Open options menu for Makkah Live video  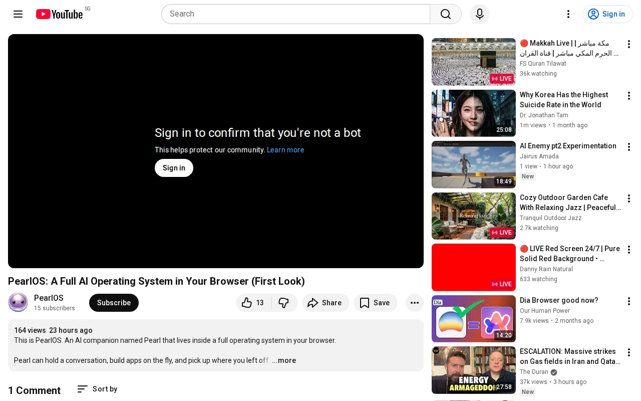coord(629,44)
